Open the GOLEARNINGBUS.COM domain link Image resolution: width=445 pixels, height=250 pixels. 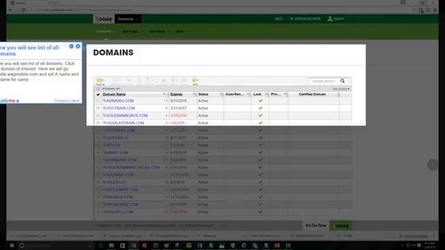[127, 115]
